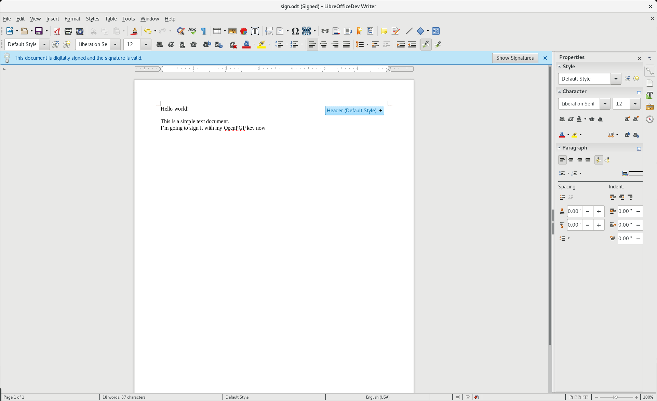Click the Header (Default Style) button

pos(351,111)
